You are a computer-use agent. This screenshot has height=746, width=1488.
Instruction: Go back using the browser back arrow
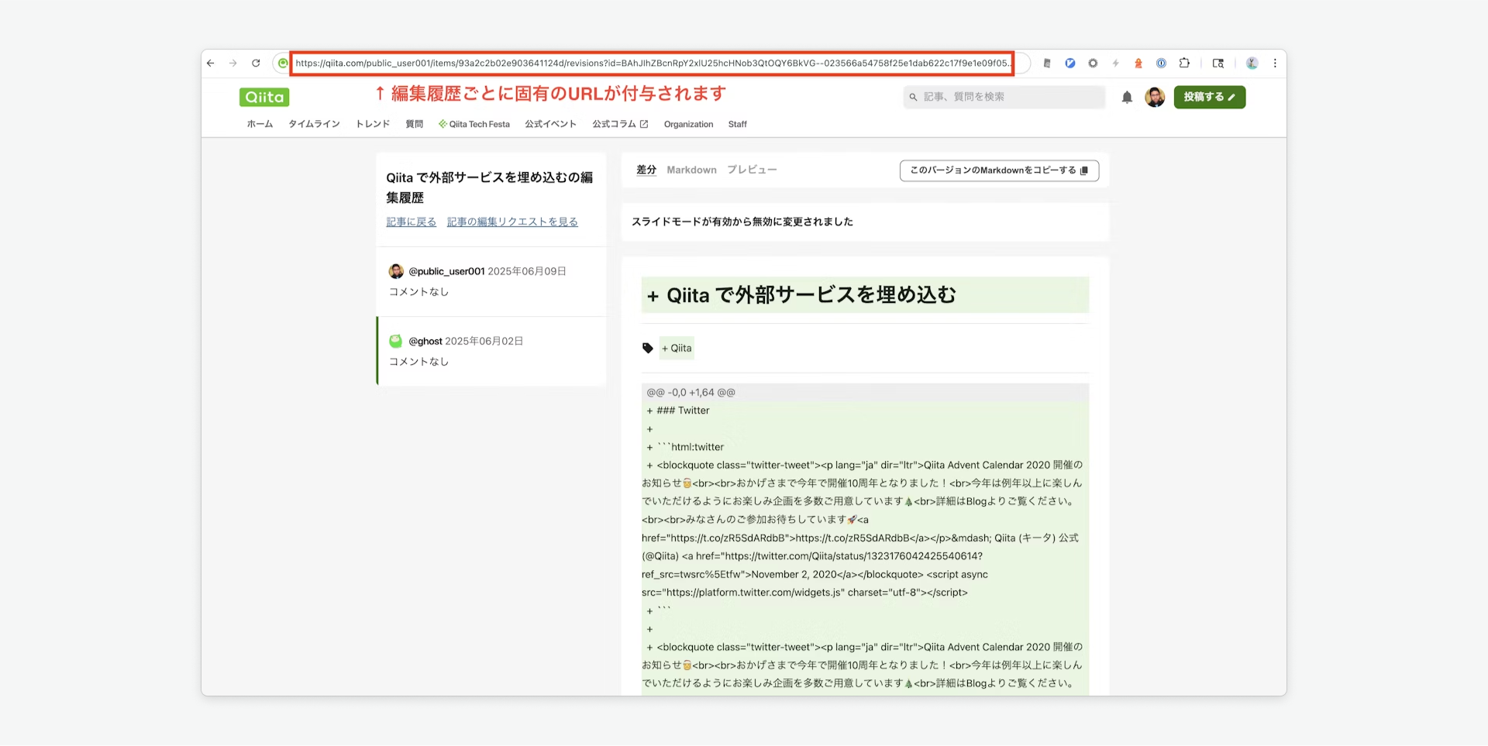pyautogui.click(x=211, y=64)
